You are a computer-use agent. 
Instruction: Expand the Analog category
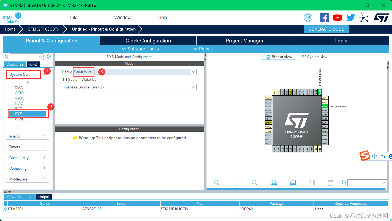28,136
